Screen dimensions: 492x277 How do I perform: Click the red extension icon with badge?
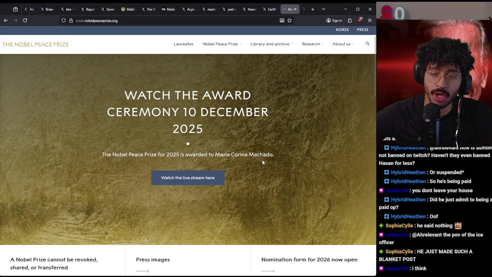pos(360,20)
